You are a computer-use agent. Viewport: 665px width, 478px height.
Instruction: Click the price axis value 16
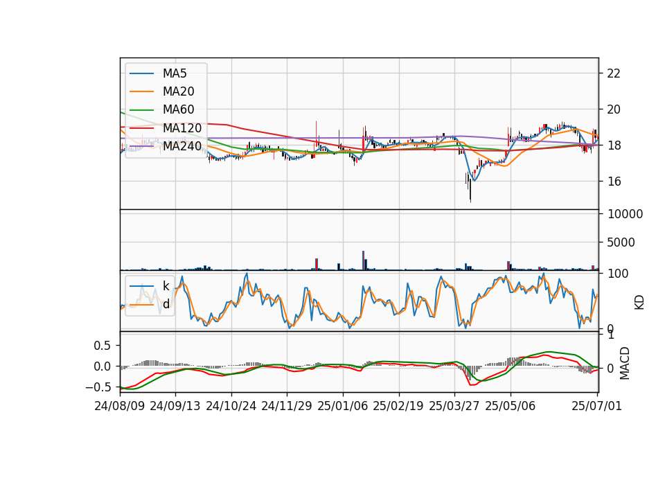(x=614, y=182)
